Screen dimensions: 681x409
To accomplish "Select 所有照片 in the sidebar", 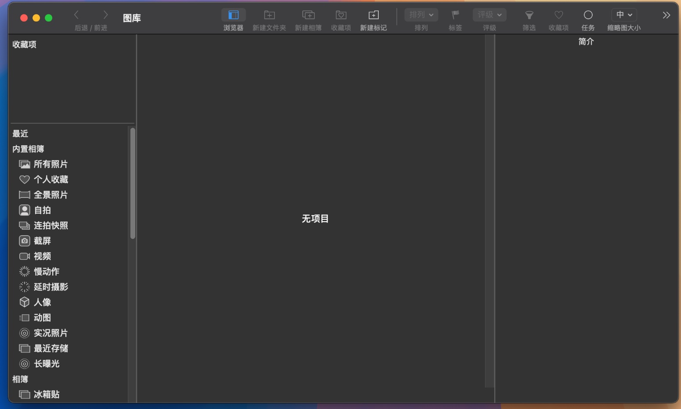I will [51, 164].
